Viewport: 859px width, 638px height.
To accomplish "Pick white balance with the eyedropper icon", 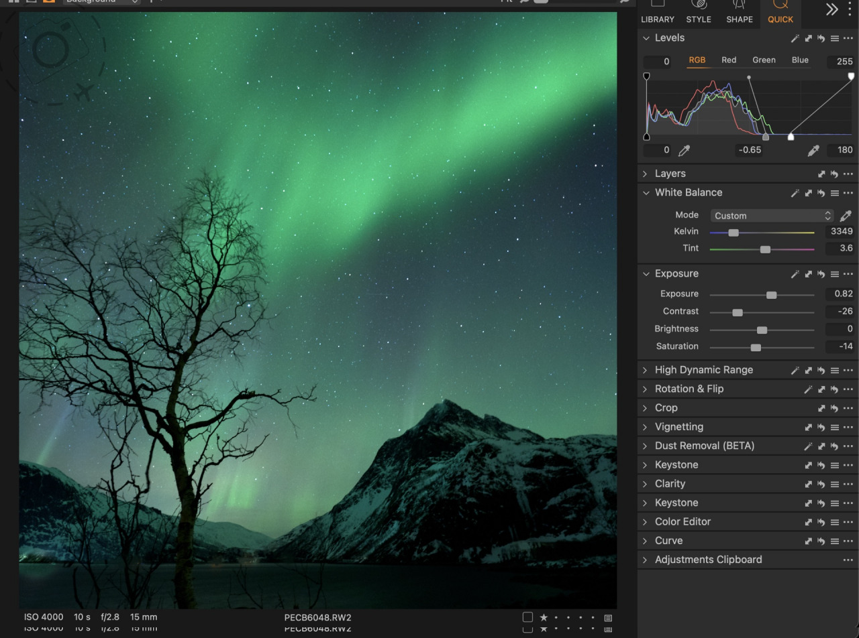I will tap(846, 215).
